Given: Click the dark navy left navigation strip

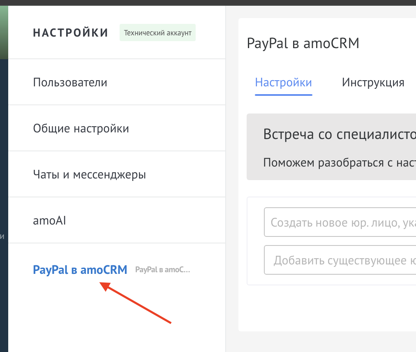Looking at the screenshot, I should (4, 164).
